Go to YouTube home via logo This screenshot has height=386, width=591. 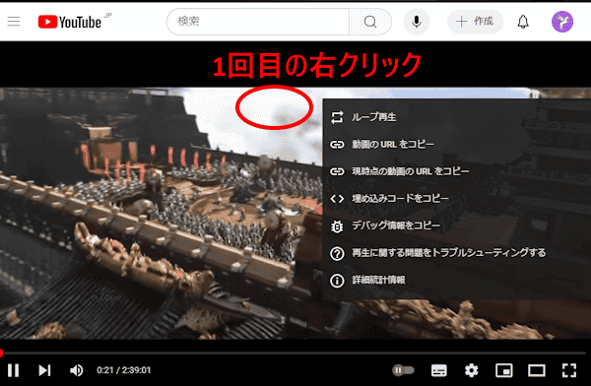pyautogui.click(x=70, y=22)
